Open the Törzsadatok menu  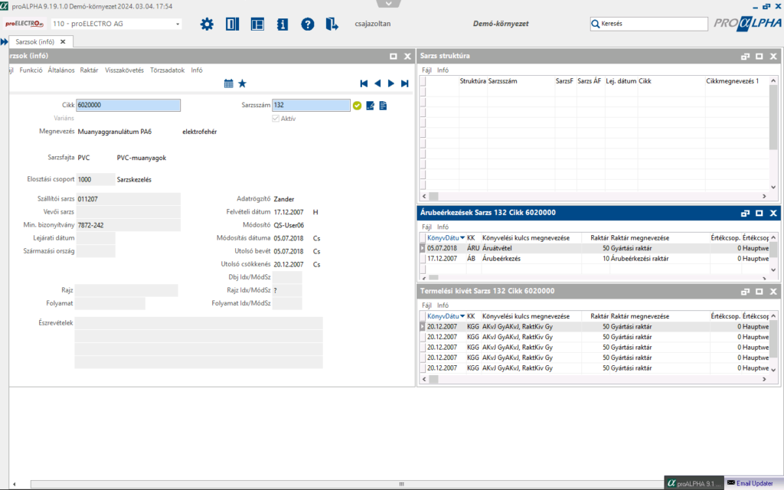tap(167, 70)
